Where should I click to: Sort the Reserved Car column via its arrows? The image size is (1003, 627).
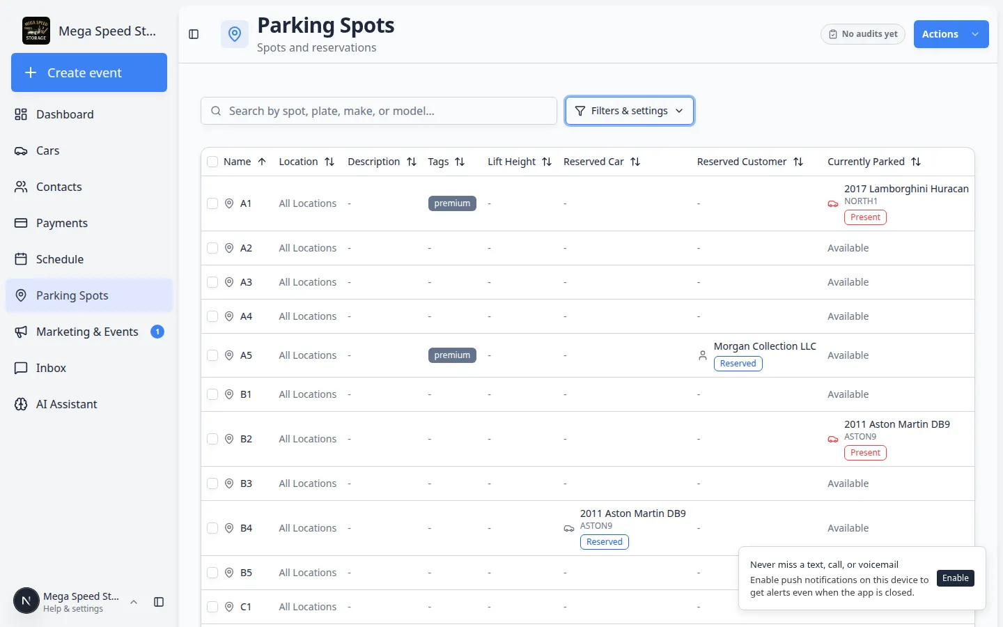(x=635, y=162)
